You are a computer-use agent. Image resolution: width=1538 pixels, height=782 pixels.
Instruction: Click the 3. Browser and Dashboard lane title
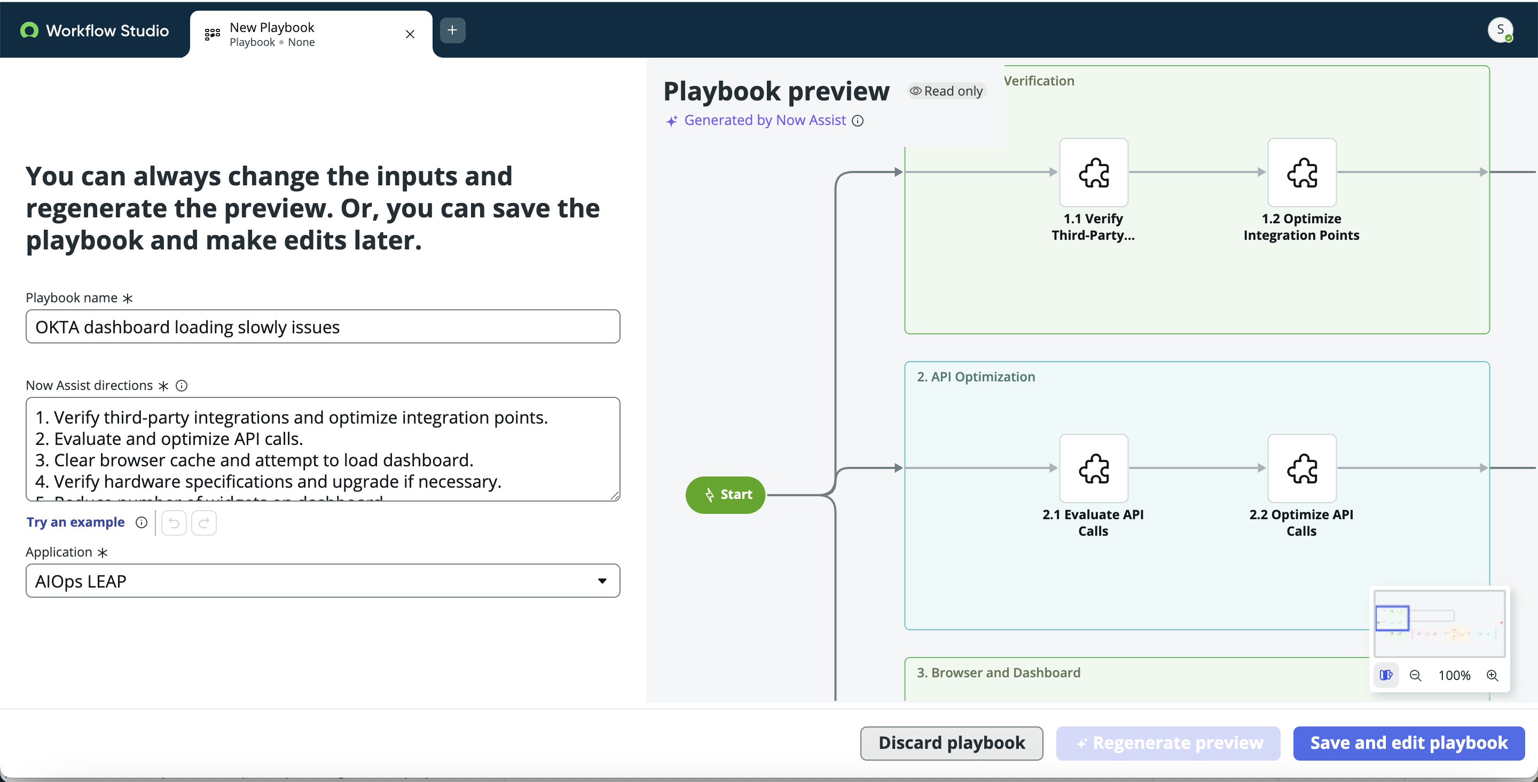point(998,672)
